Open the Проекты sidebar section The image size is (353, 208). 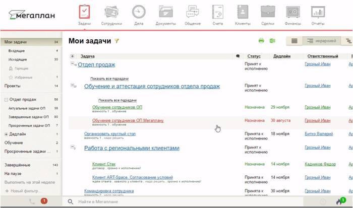click(13, 86)
